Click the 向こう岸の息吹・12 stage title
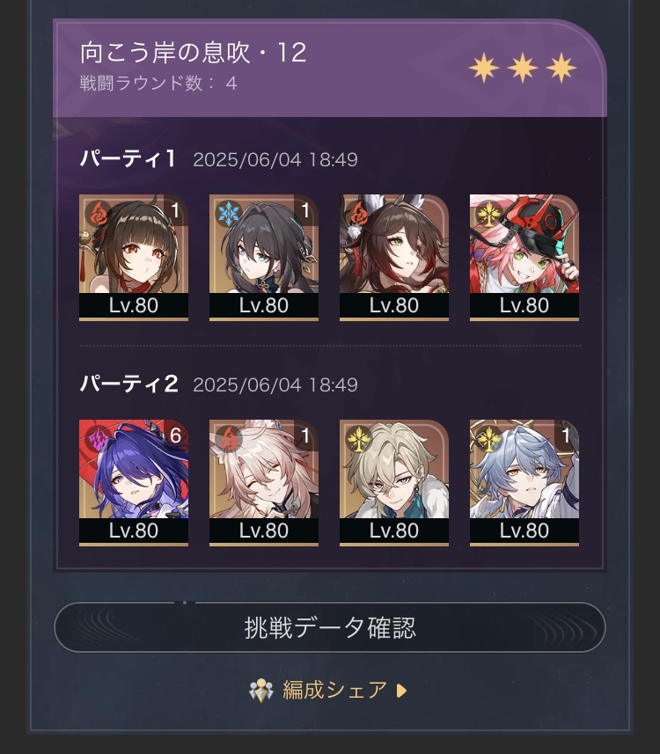Image resolution: width=660 pixels, height=754 pixels. point(193,52)
